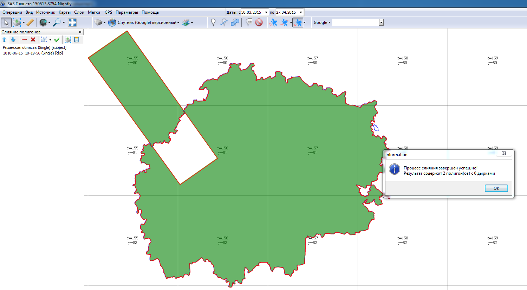Open the Параметры menu
The height and width of the screenshot is (290, 527).
(x=127, y=12)
